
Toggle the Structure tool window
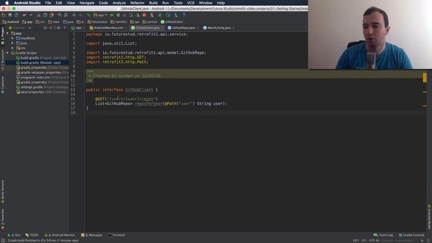point(3,60)
